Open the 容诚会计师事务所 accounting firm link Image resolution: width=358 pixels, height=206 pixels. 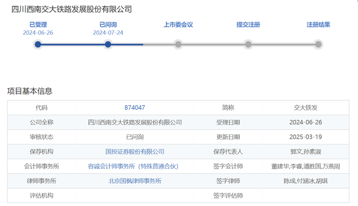pos(133,166)
